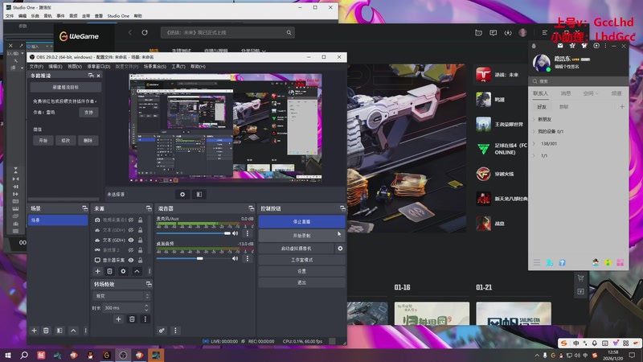Add a scene transition with plus icon
This screenshot has width=643, height=362.
(118, 319)
